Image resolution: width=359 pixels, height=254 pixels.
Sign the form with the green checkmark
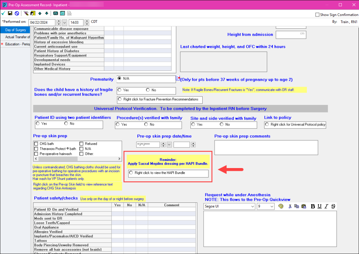pyautogui.click(x=3, y=13)
